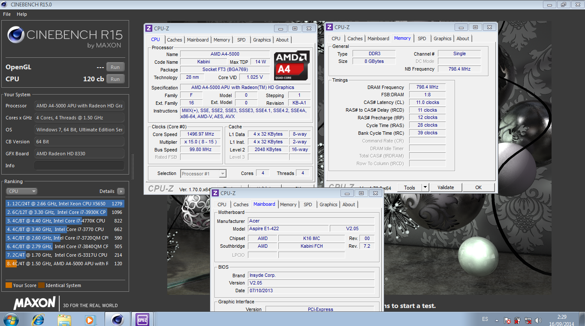
Task: Switch to Cinebench taskbar icon
Action: point(118,319)
